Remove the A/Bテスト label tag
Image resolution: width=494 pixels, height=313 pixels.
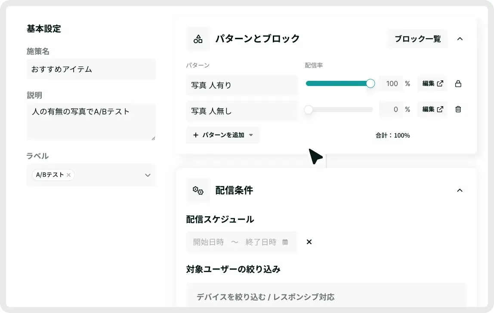point(68,175)
